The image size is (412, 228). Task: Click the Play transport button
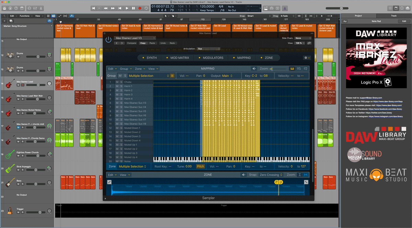click(x=127, y=8)
